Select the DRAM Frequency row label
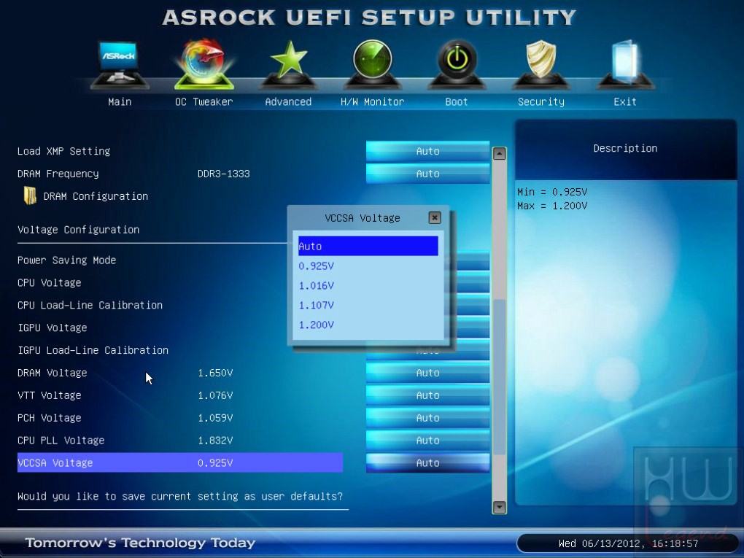The width and height of the screenshot is (744, 558). tap(58, 174)
